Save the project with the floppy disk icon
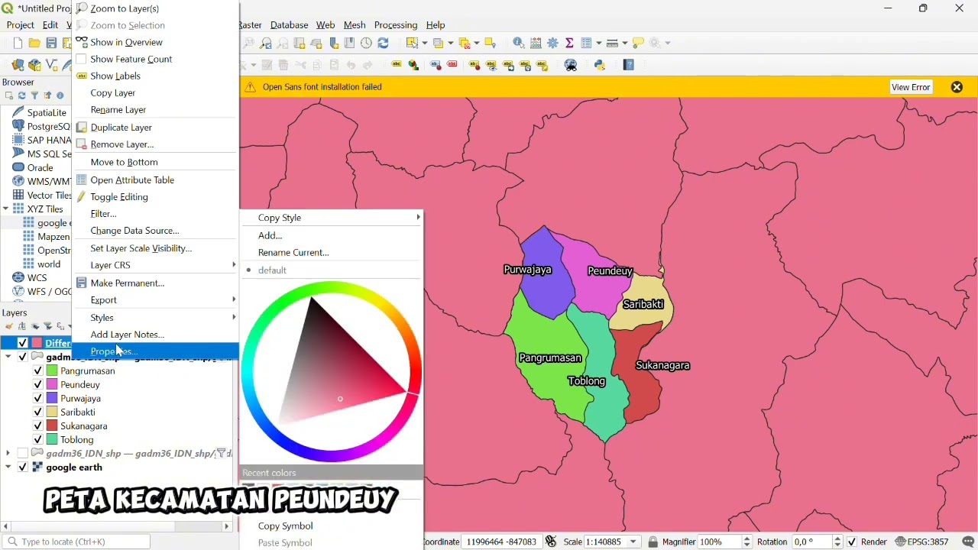This screenshot has width=978, height=550. pos(51,44)
